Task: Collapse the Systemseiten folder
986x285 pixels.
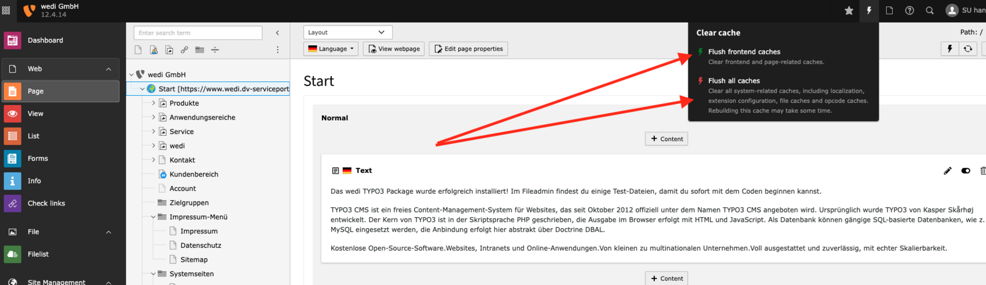Action: point(153,274)
